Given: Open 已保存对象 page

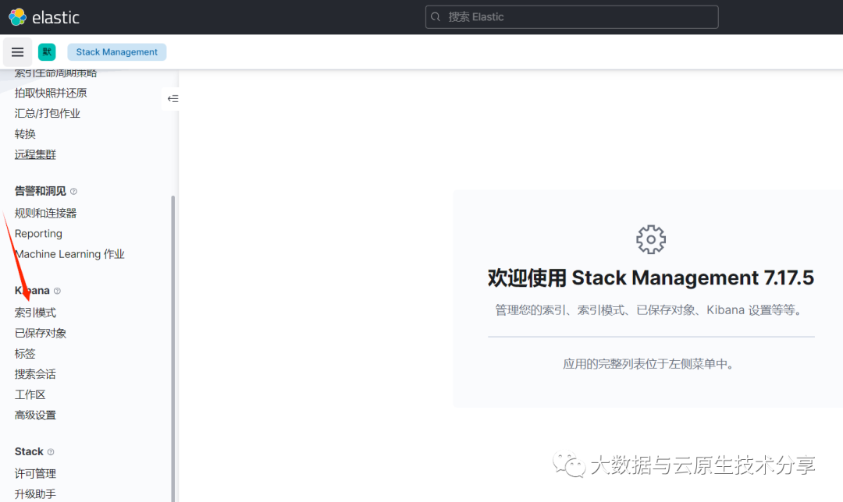Looking at the screenshot, I should tap(41, 333).
